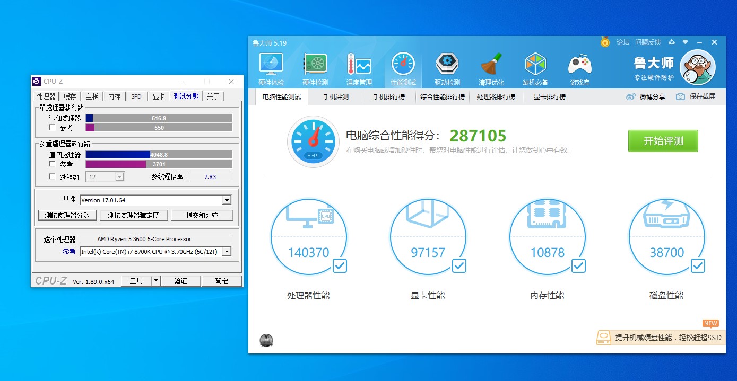Screen dimensions: 737x381
Task: Select CPU-Z 測試分數 tab
Action: 186,96
